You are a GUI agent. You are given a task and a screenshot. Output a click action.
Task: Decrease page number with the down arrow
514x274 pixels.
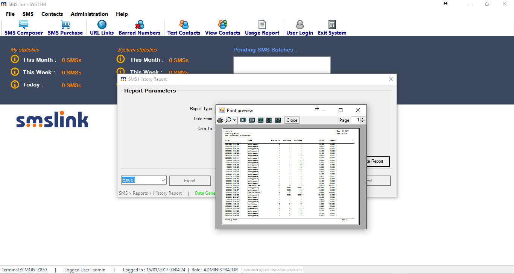[x=363, y=122]
